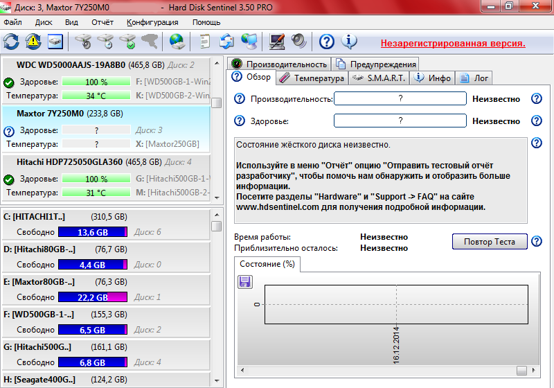
Task: Select partition H: [Seagate400G..]
Action: coord(106,380)
